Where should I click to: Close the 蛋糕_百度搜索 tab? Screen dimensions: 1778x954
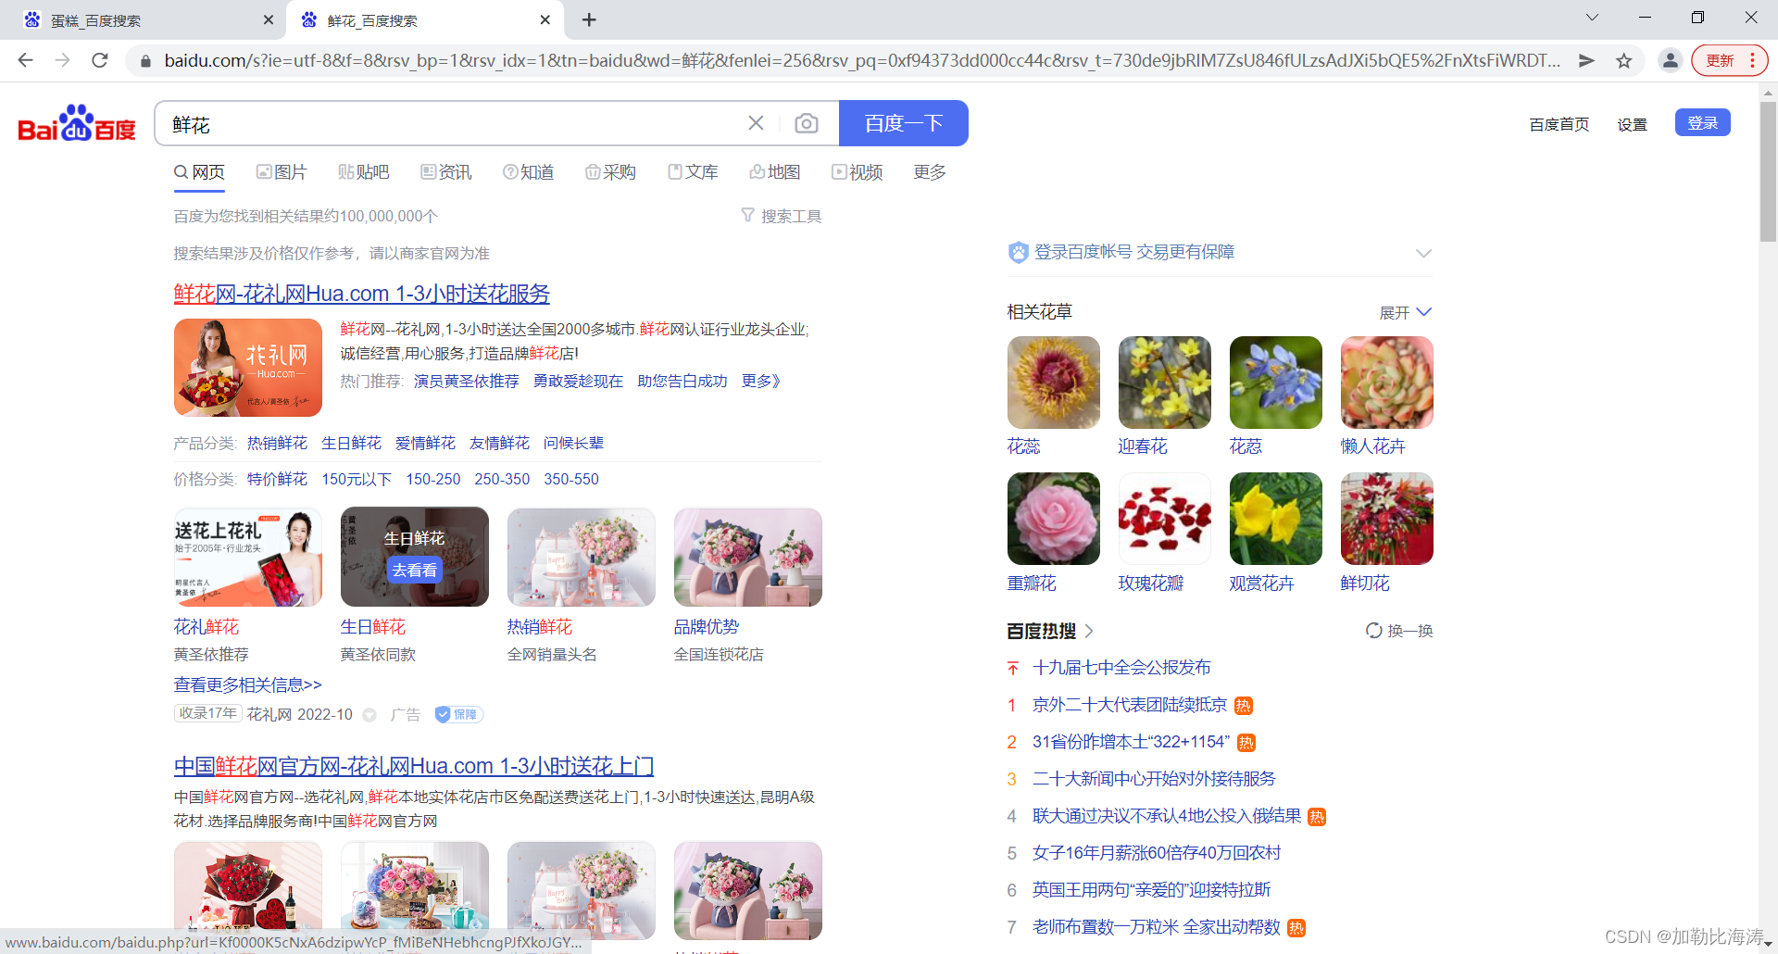(x=268, y=19)
